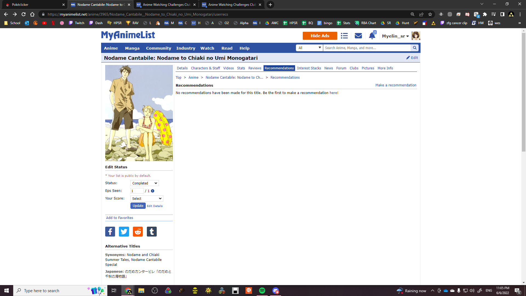Switch to the Characters & Staff tab
Screen dimensions: 526x296
(x=205, y=68)
